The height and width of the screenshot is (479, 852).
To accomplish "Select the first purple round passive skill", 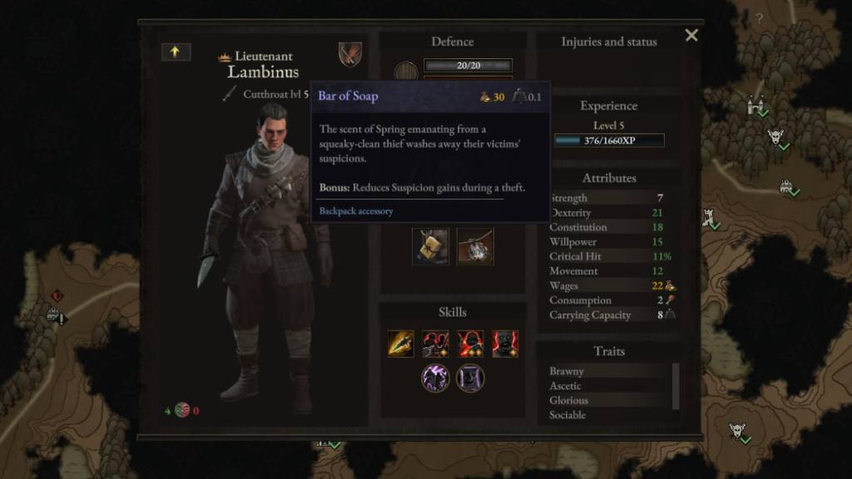I will point(435,378).
